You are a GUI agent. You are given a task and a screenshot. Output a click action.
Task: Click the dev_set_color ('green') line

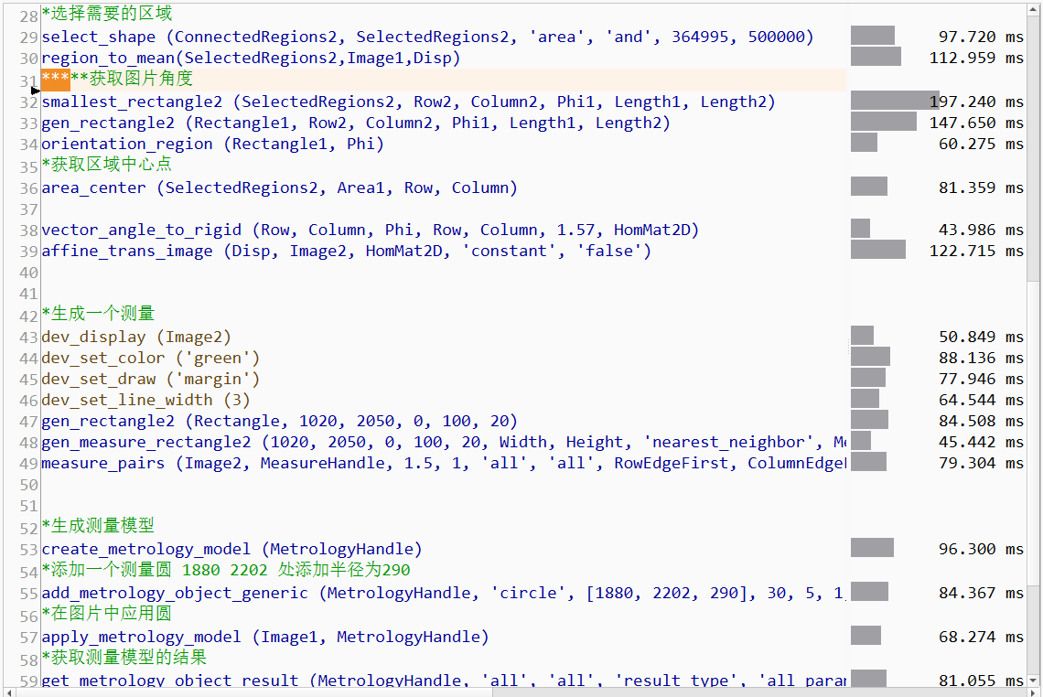(x=150, y=359)
